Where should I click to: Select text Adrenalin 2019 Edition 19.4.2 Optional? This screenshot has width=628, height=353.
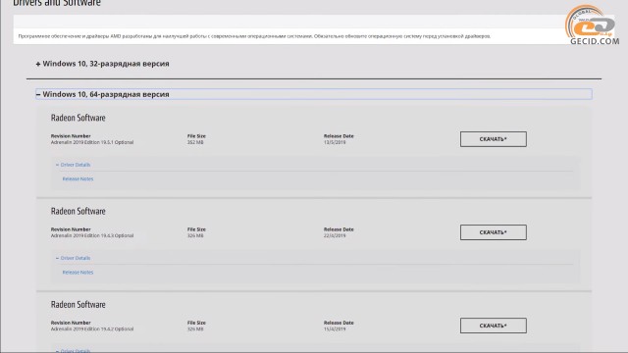coord(92,329)
